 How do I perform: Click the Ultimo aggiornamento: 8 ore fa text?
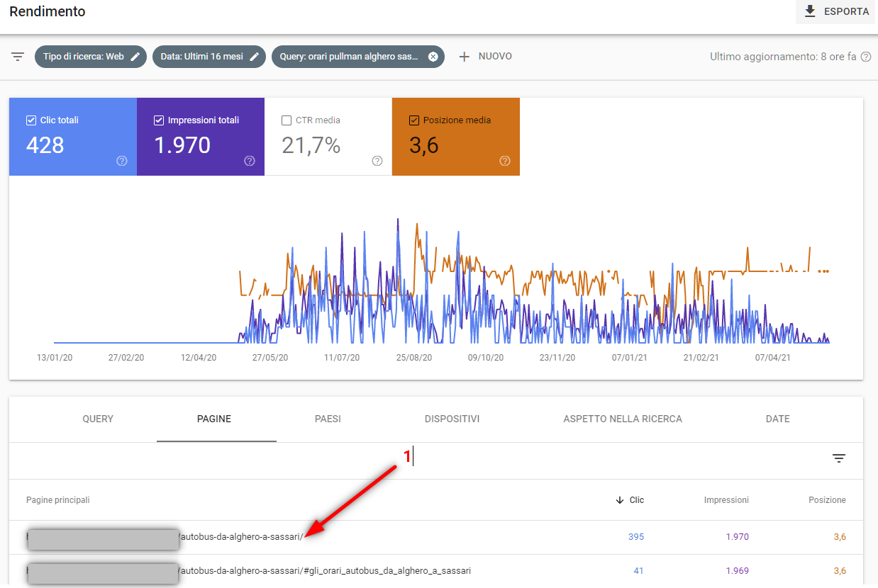pyautogui.click(x=783, y=57)
